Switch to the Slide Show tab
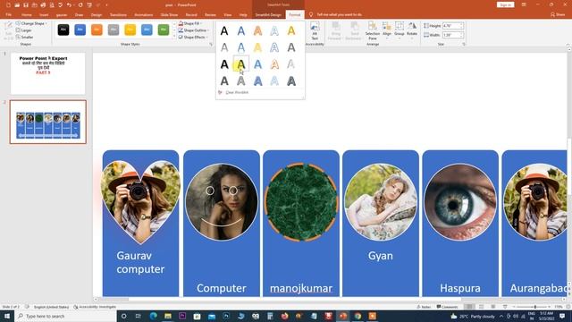Image resolution: width=572 pixels, height=322 pixels. [x=169, y=14]
